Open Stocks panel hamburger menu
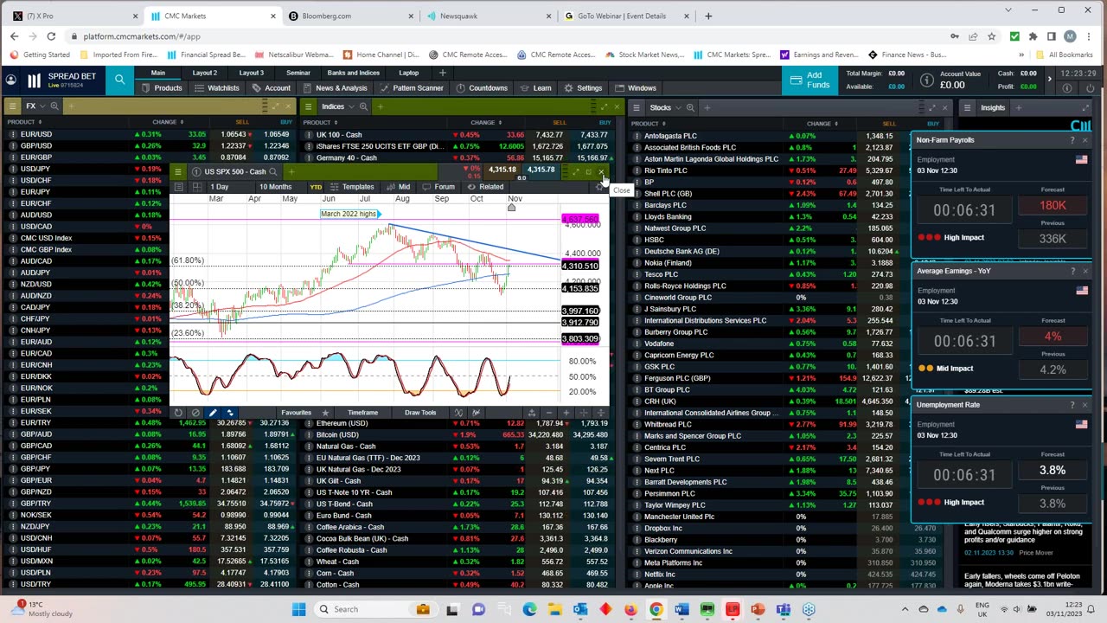Viewport: 1107px width, 623px height. coord(637,107)
